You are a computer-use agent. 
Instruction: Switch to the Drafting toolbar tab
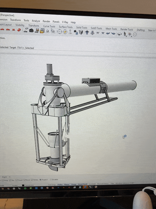tap(141, 30)
